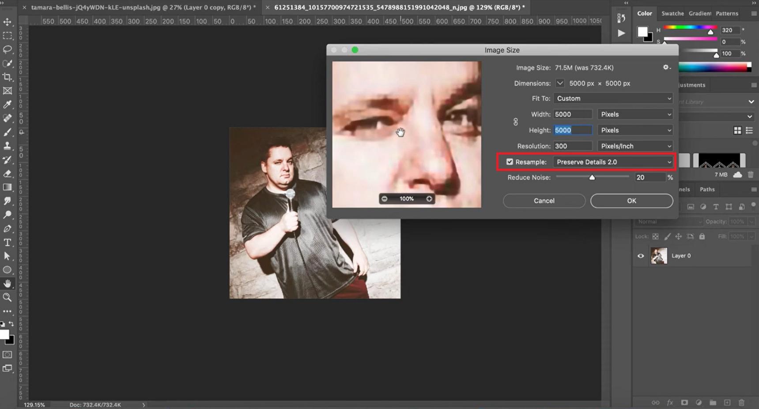
Task: Zoom out the Image Size preview
Action: (385, 199)
